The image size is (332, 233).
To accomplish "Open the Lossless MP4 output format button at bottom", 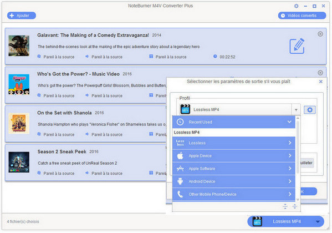I will pyautogui.click(x=285, y=221).
